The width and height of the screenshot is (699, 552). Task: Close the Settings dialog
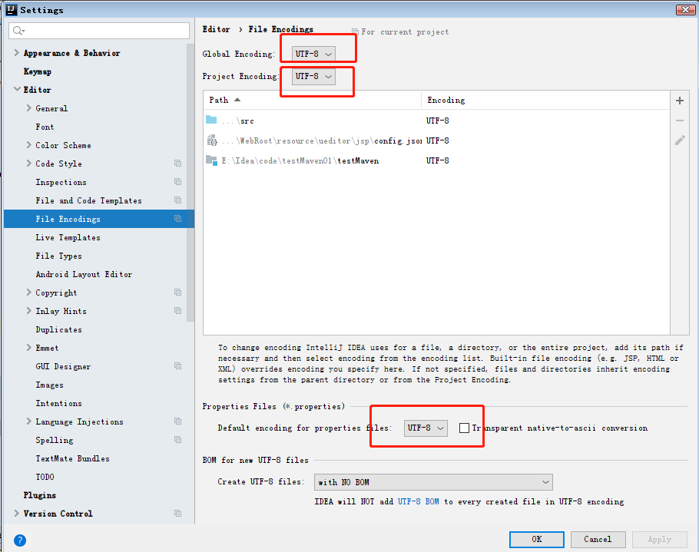pyautogui.click(x=685, y=9)
